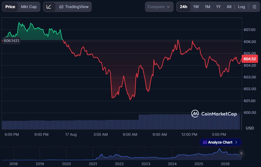261x167 pixels.
Task: Select the Mkt Cap tab
Action: (x=29, y=7)
